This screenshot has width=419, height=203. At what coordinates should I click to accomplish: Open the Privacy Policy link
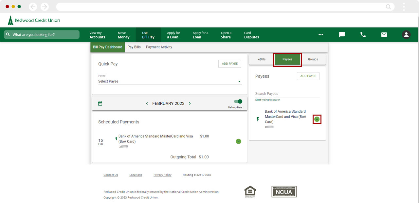coord(163,175)
